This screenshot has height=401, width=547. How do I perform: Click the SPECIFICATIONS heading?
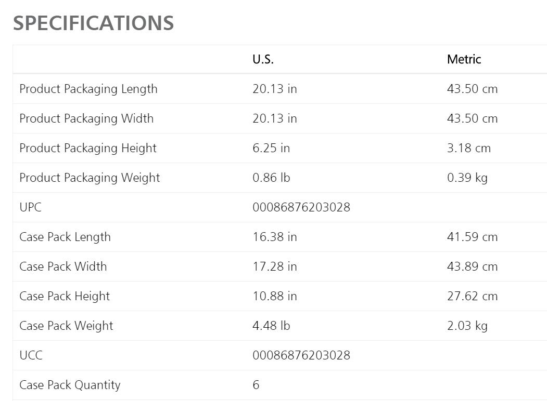coord(93,23)
